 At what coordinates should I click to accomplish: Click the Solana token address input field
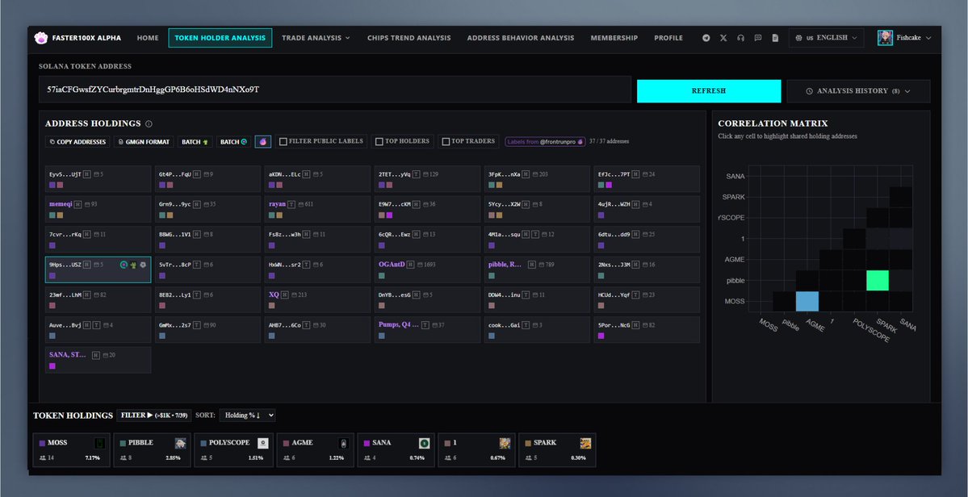[x=334, y=90]
